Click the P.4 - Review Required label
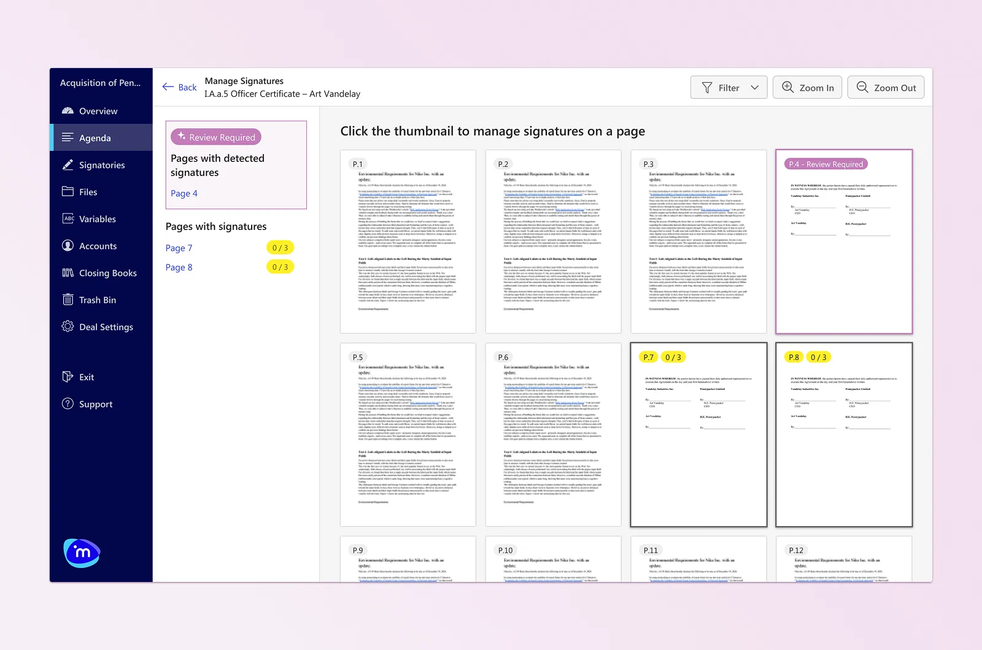The image size is (982, 650). click(825, 164)
